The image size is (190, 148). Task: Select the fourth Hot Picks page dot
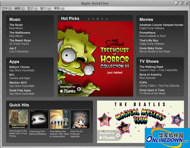(x=102, y=19)
